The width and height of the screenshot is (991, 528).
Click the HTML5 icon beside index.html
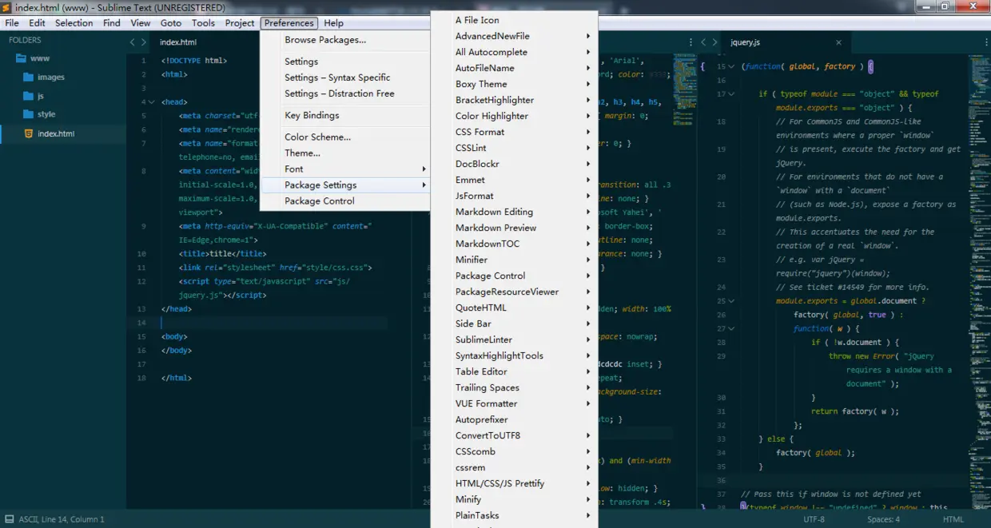click(x=29, y=133)
